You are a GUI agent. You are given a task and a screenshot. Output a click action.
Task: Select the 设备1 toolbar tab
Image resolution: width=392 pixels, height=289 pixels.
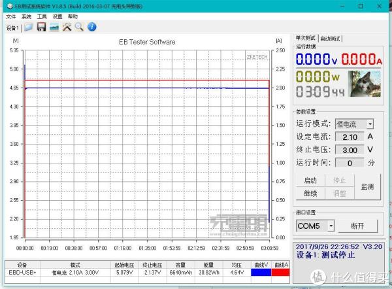[x=12, y=28]
